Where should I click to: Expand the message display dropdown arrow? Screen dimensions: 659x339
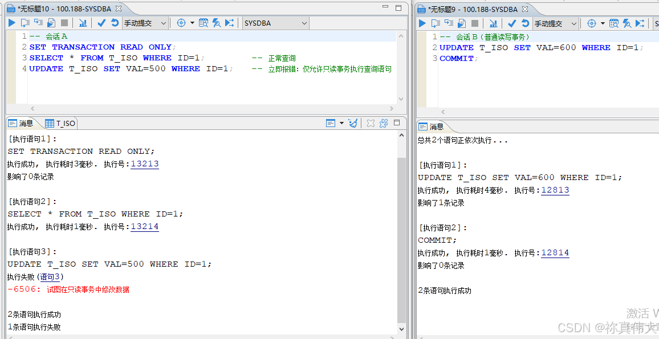click(x=341, y=123)
